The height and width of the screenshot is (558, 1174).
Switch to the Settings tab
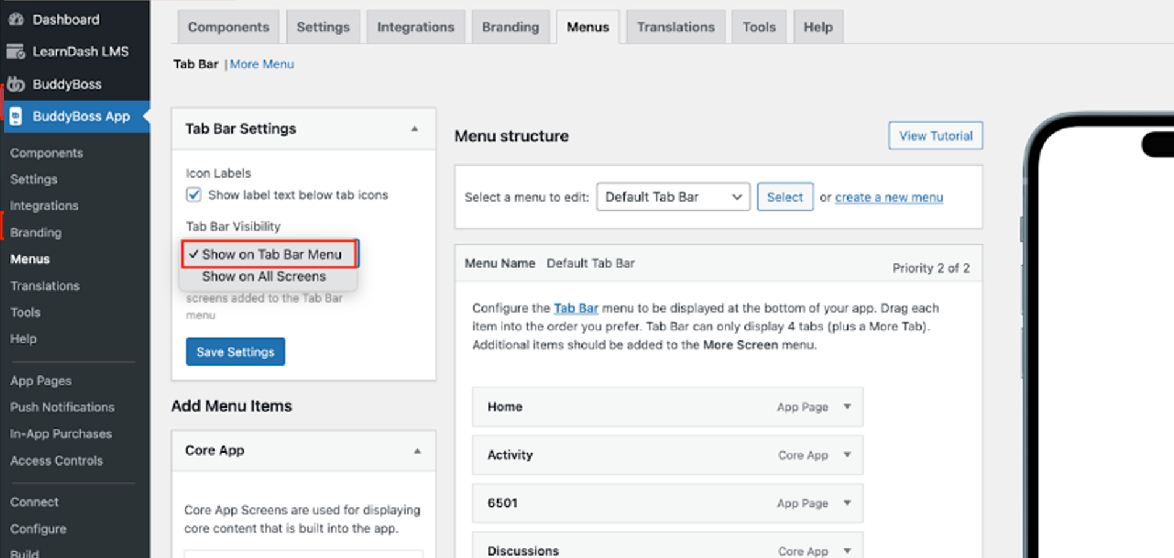tap(323, 27)
